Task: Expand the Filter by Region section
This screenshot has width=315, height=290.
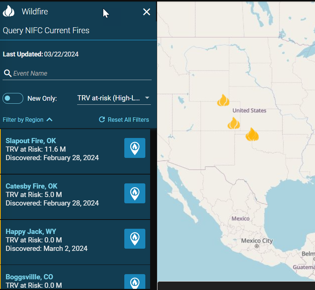Action: (x=28, y=120)
